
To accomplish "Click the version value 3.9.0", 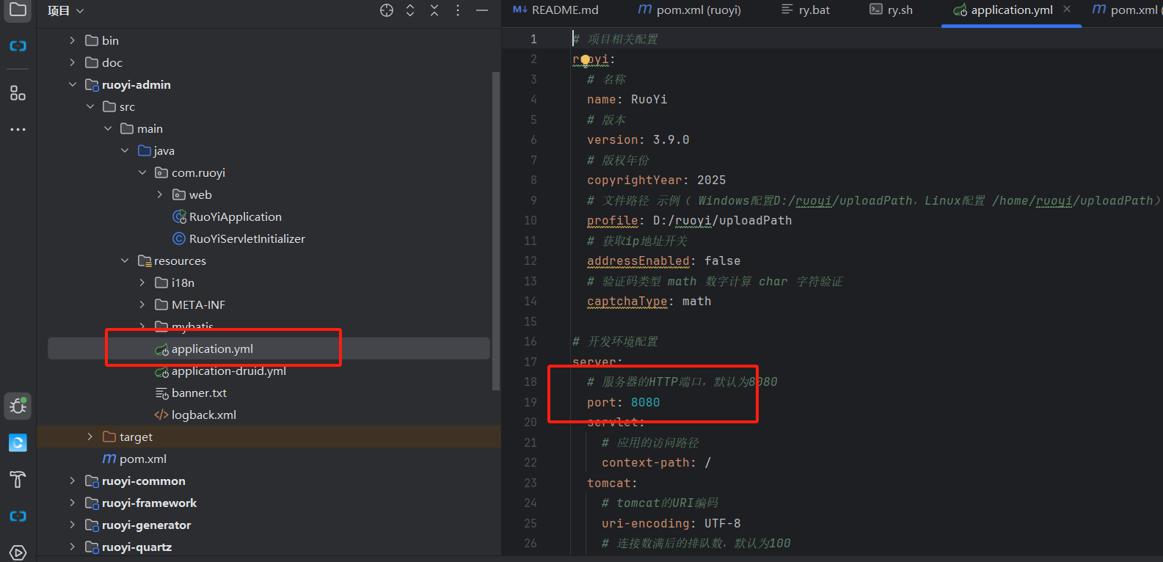I will coord(671,139).
